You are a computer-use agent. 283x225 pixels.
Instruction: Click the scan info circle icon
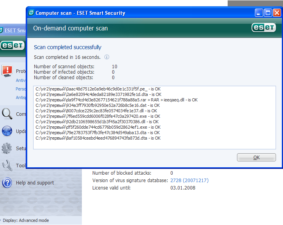(x=107, y=57)
